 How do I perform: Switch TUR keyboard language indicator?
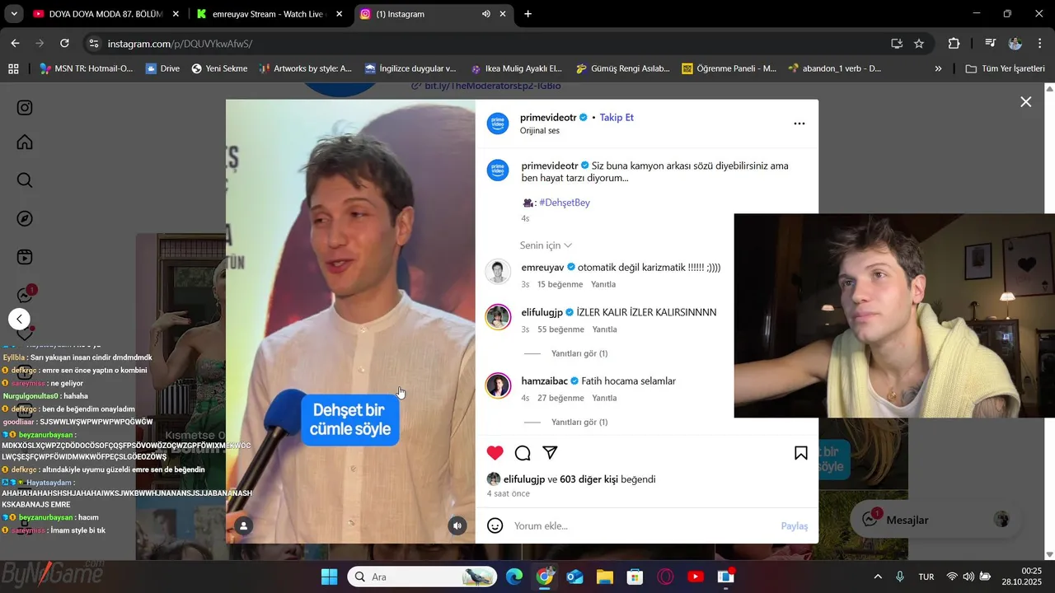[x=926, y=577]
